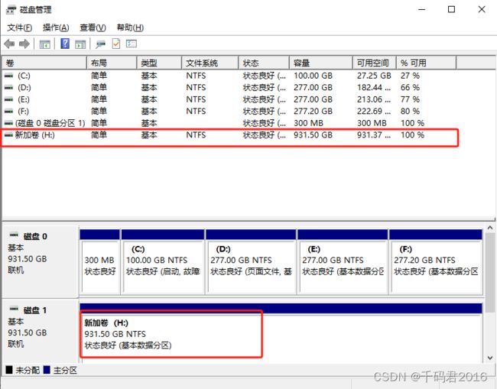Select the 新加卷 (H:) partition block on Disk 1
The height and width of the screenshot is (389, 497).
[x=281, y=332]
